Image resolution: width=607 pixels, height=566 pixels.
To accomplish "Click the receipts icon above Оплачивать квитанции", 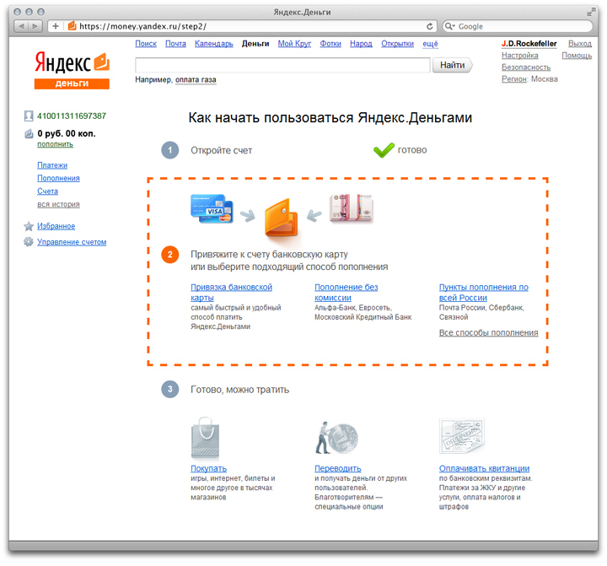I will (x=461, y=439).
